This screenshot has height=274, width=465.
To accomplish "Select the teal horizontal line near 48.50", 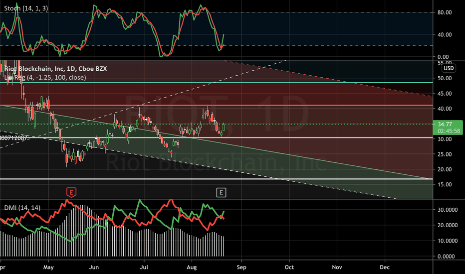I will click(216, 82).
